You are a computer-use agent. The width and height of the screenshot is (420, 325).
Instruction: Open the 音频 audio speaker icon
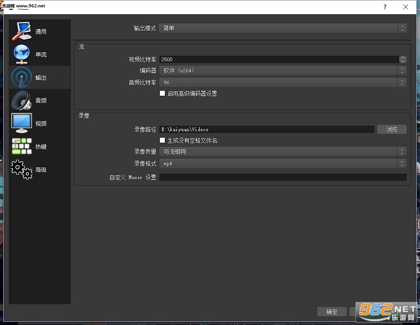pos(22,100)
